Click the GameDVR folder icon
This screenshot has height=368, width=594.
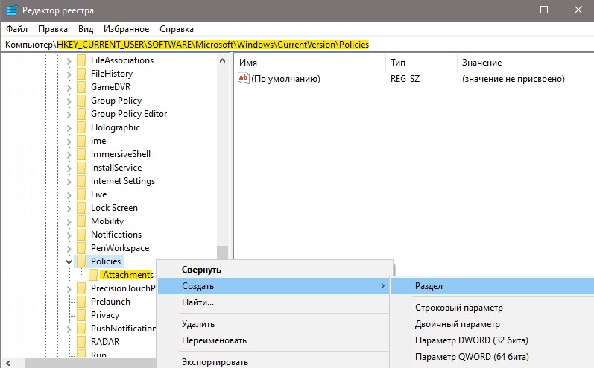pos(81,87)
